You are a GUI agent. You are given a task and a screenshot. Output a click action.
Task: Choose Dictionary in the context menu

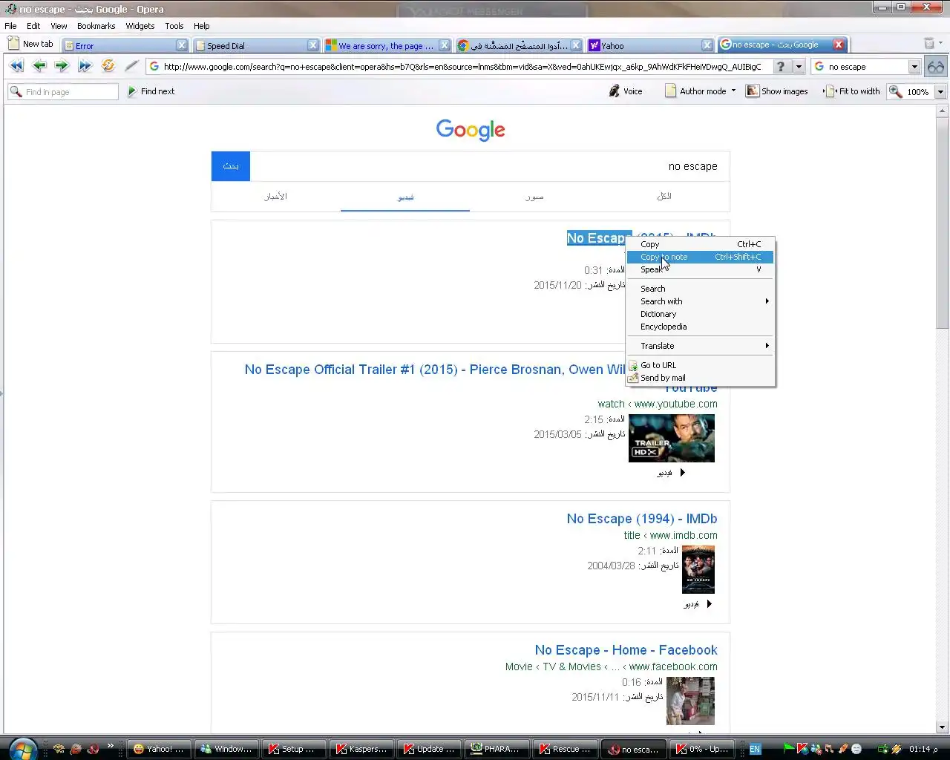(700, 314)
